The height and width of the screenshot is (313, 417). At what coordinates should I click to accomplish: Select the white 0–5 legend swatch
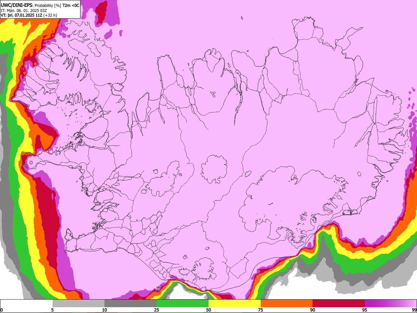click(x=26, y=303)
